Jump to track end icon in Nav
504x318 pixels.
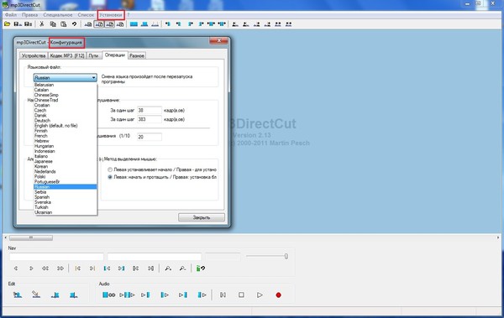coord(92,268)
